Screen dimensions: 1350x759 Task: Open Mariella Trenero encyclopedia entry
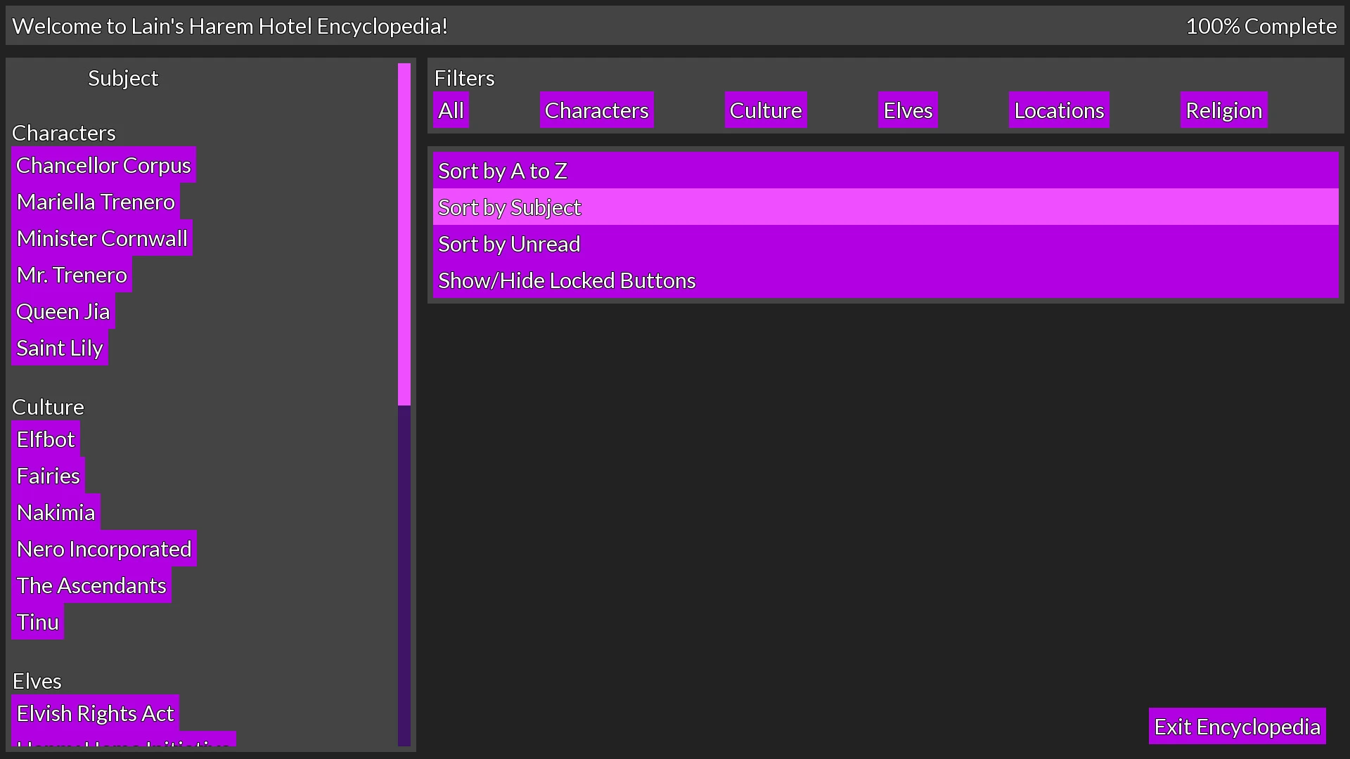coord(96,202)
